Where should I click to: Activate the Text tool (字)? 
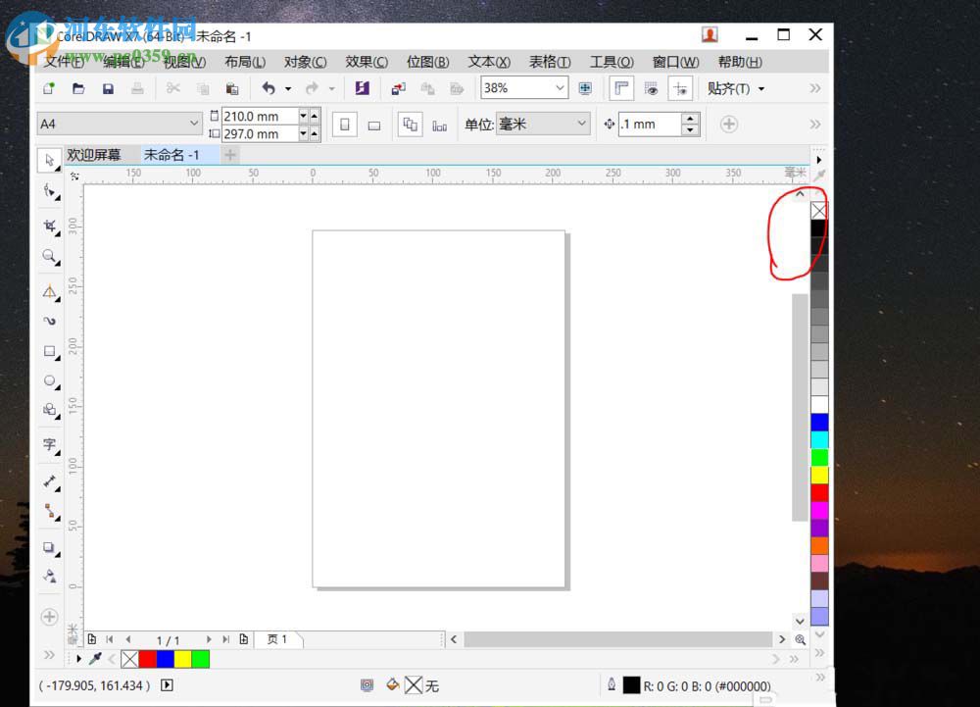(49, 444)
